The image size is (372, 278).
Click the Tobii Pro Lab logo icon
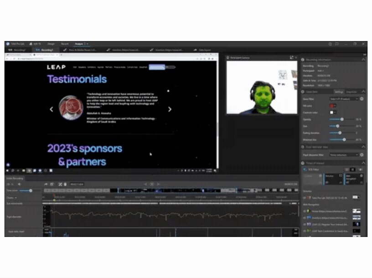(8, 44)
